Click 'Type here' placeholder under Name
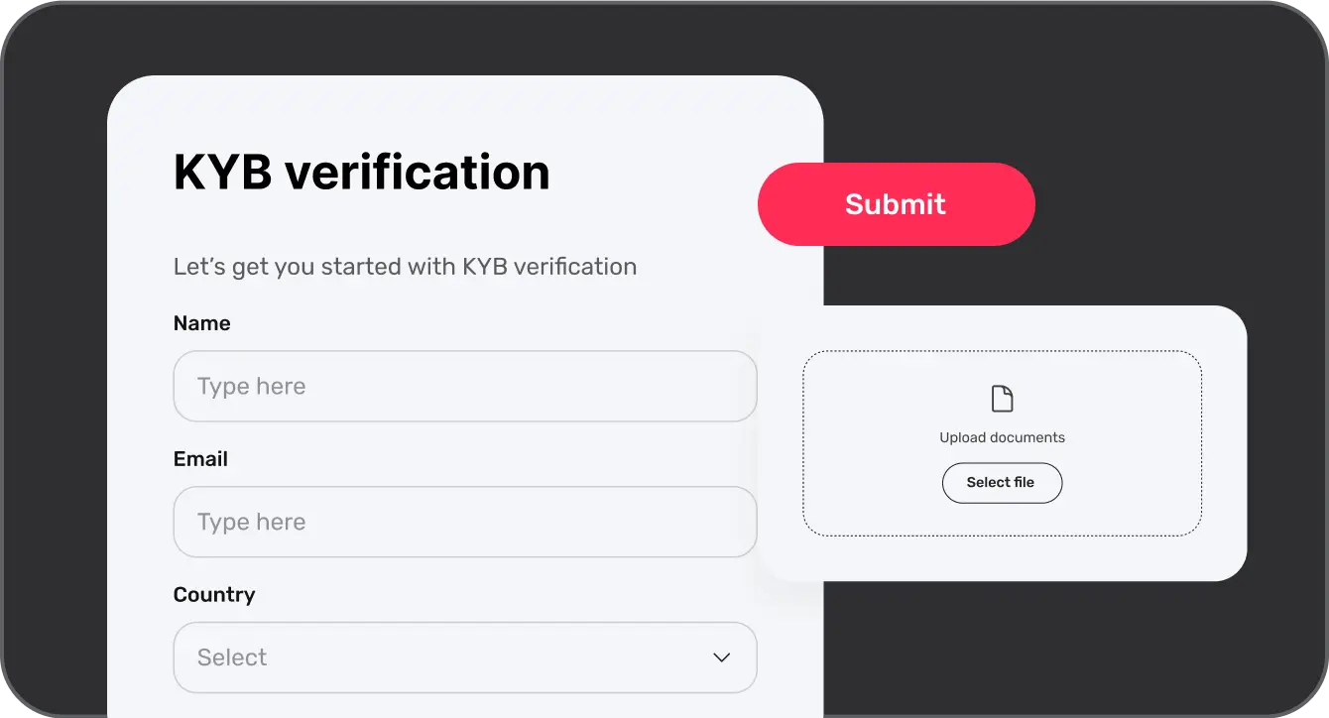Screen dimensions: 1329x718 (251, 386)
